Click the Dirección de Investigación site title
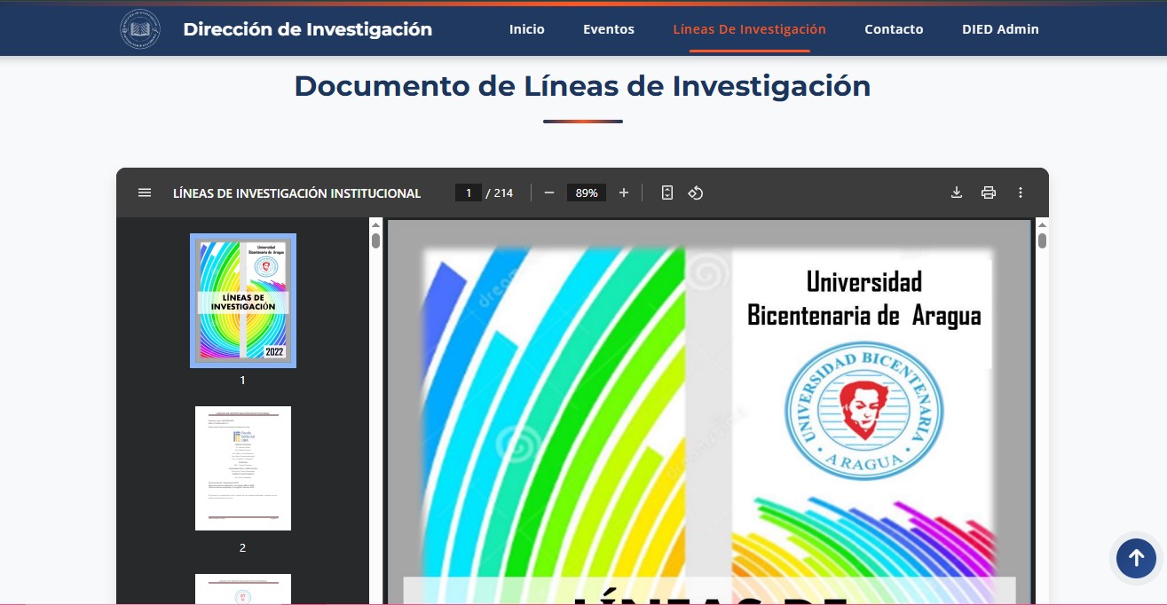The image size is (1167, 605). tap(308, 29)
